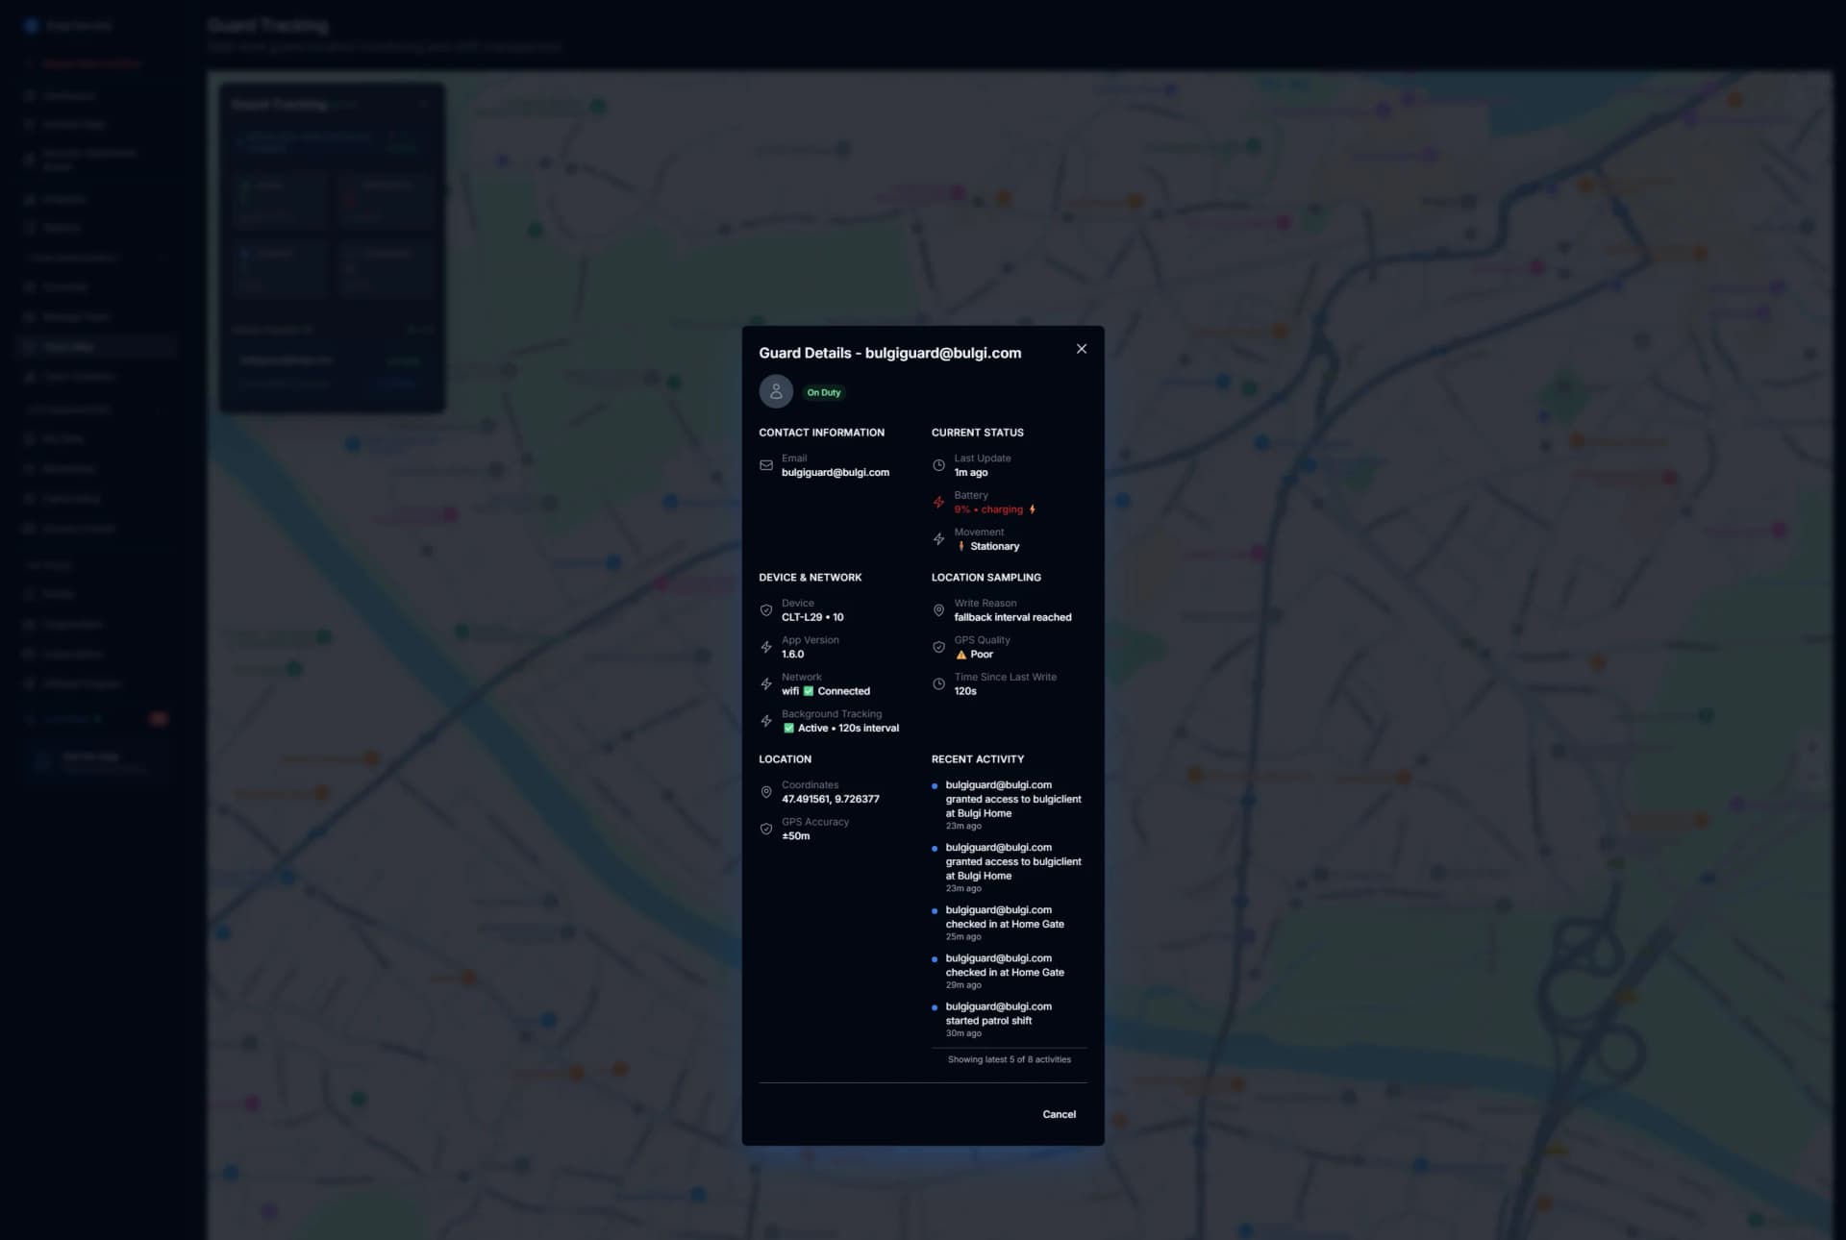1846x1240 pixels.
Task: Toggle the green Active check for Background Tracking
Action: coord(789,728)
